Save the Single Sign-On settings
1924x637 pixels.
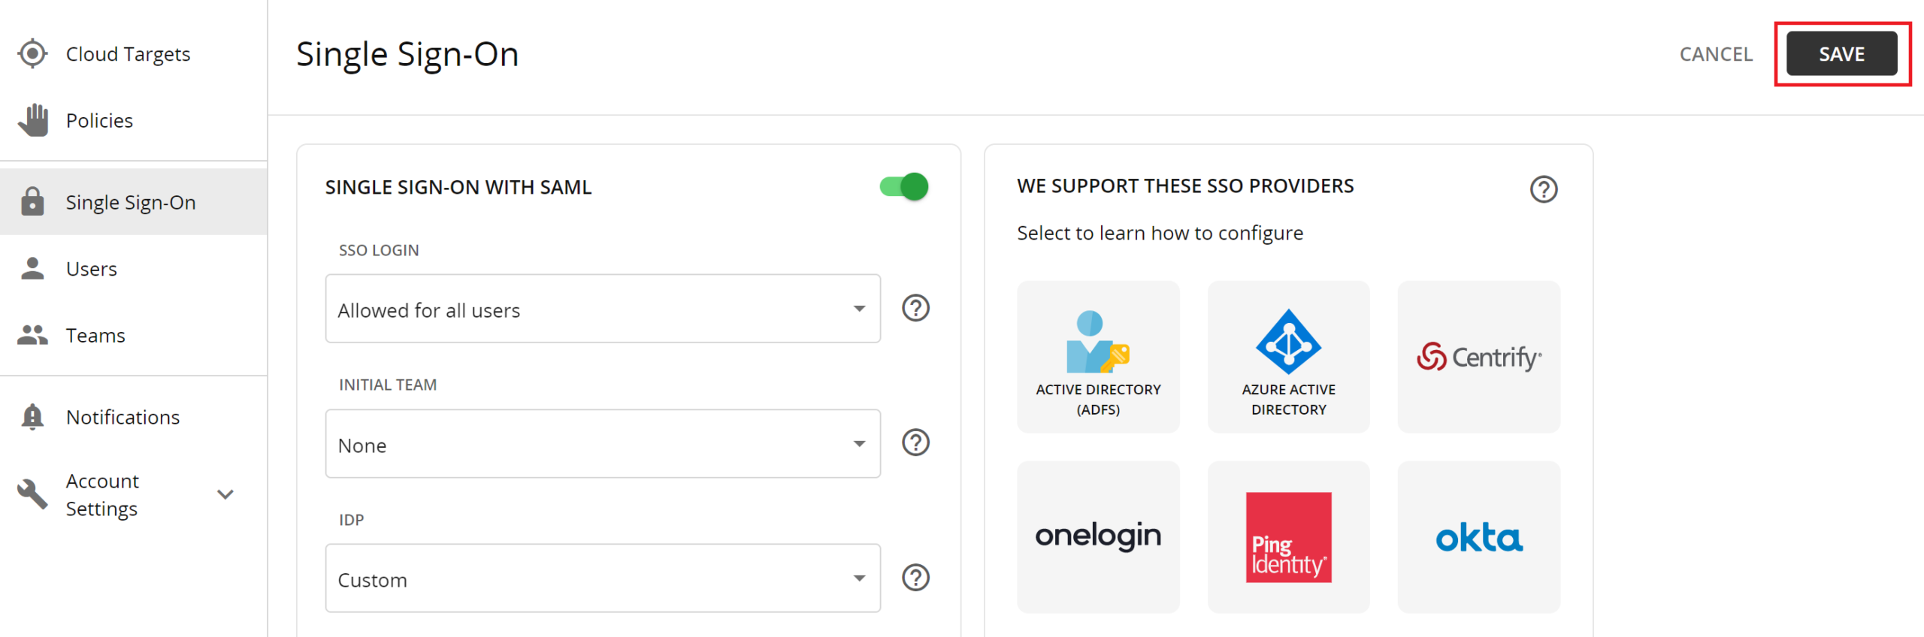point(1841,54)
